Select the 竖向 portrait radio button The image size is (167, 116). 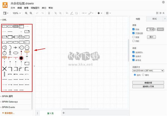pyautogui.click(x=135, y=75)
